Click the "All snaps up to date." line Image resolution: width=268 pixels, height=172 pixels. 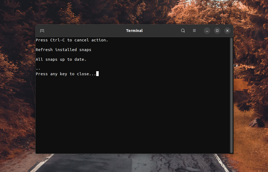pos(61,59)
